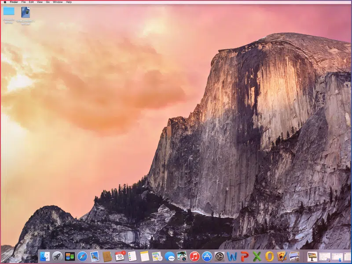The image size is (352, 264).
Task: Click the monitor display icon in Dock
Action: tap(312, 257)
